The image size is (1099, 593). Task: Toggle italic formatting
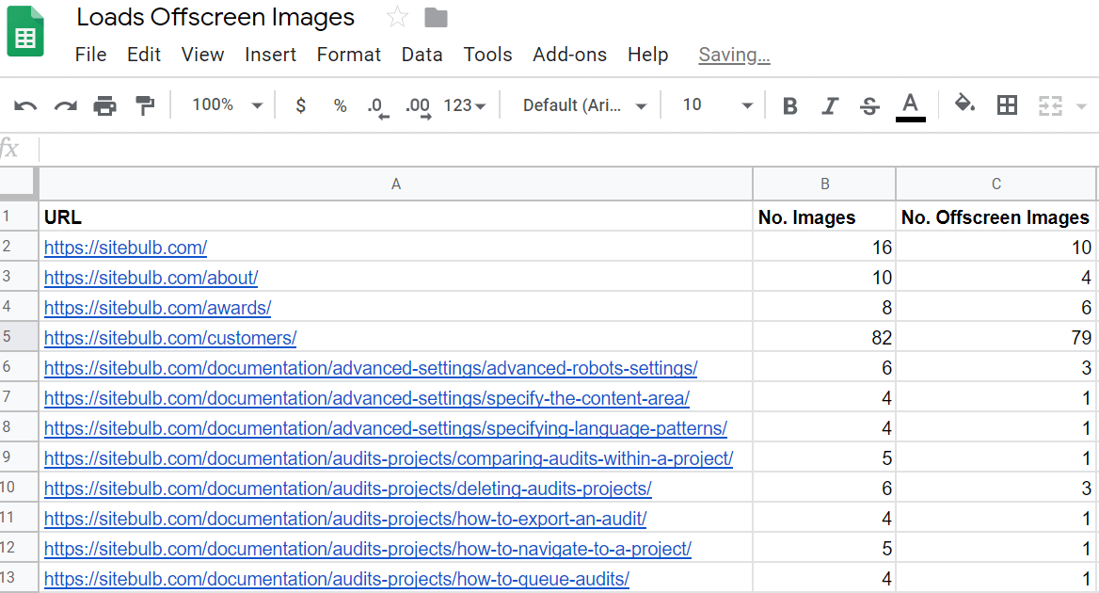pos(830,105)
